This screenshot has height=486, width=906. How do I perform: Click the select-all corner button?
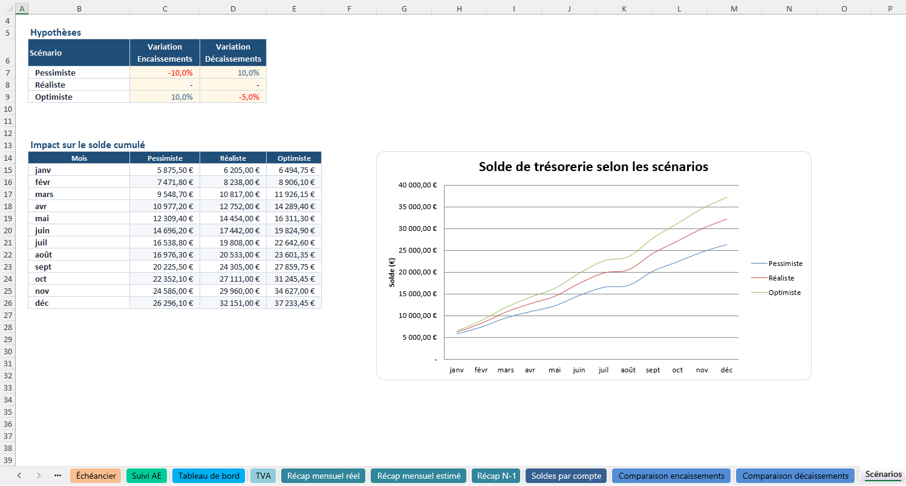(7, 8)
